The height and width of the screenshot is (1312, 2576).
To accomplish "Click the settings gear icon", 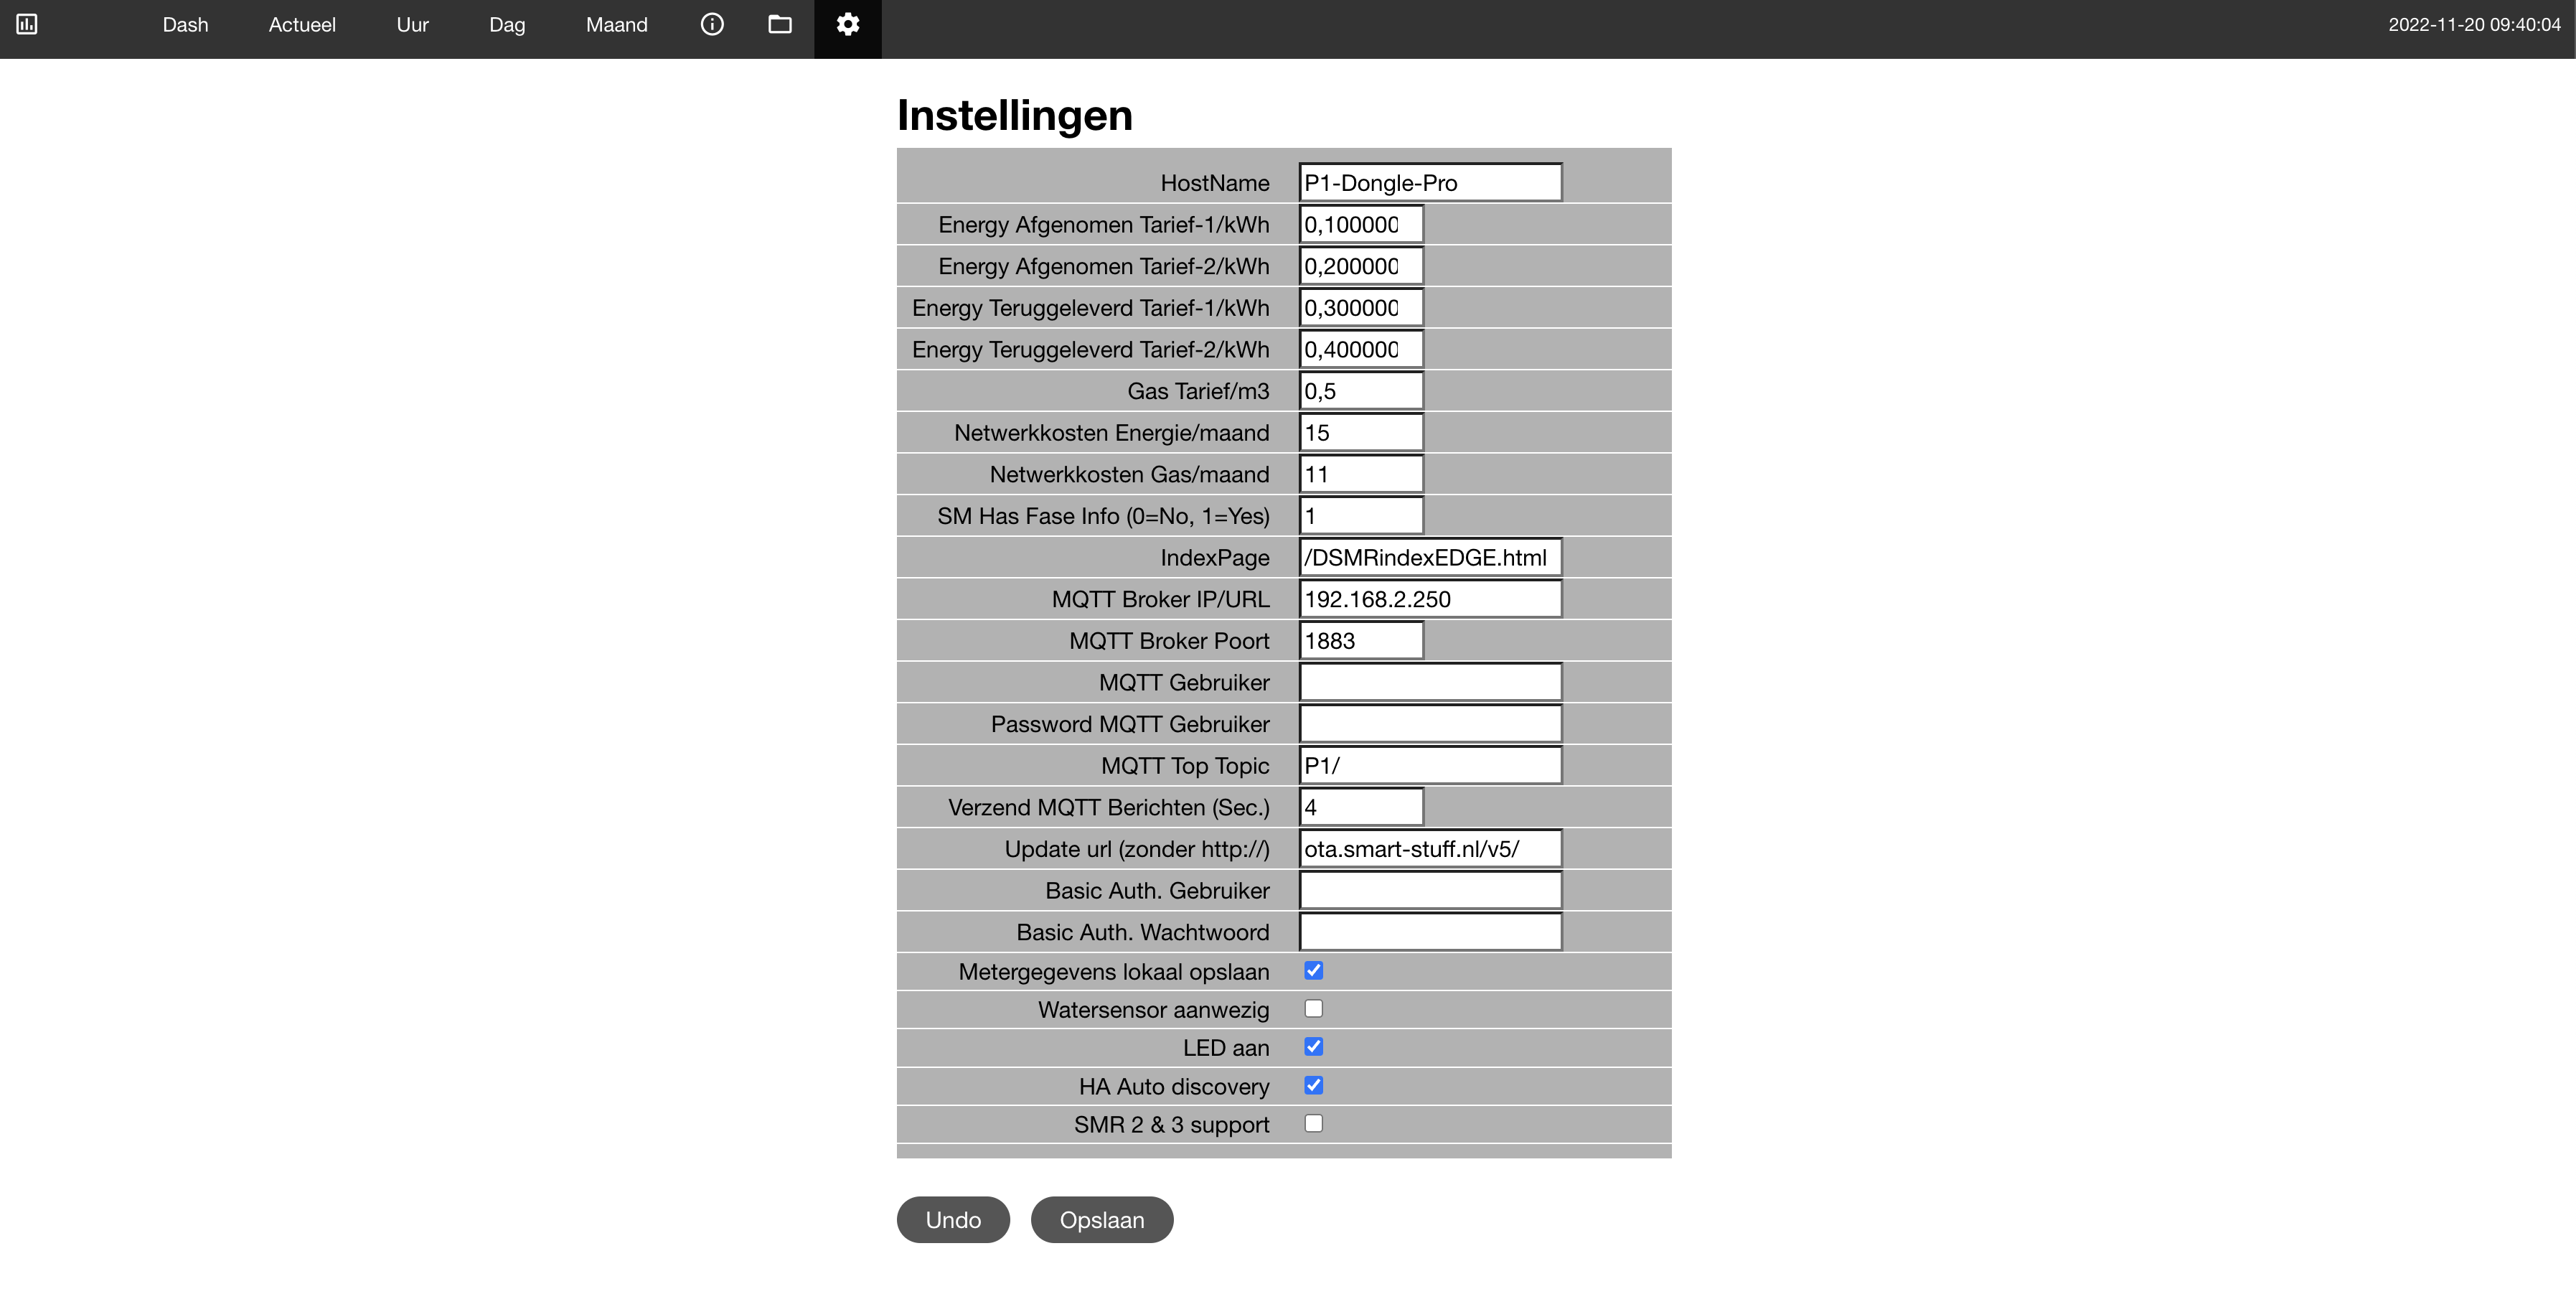I will 847,24.
